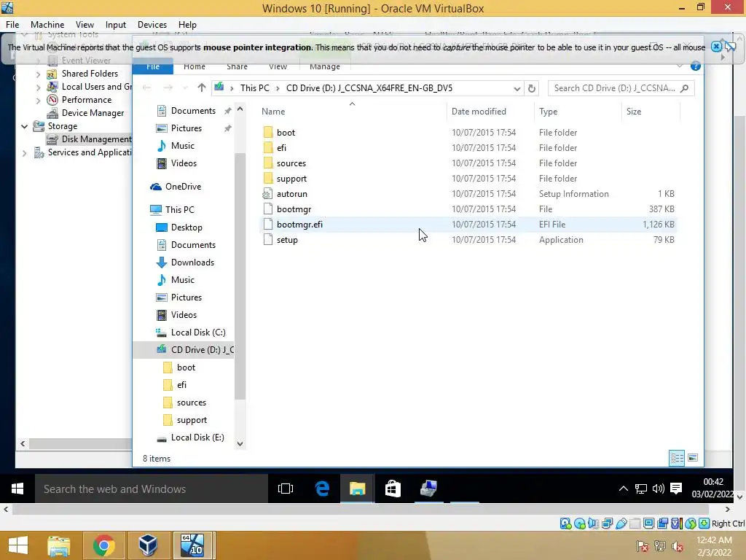The width and height of the screenshot is (746, 560).
Task: Expand Local Users and Groups node
Action: click(38, 87)
